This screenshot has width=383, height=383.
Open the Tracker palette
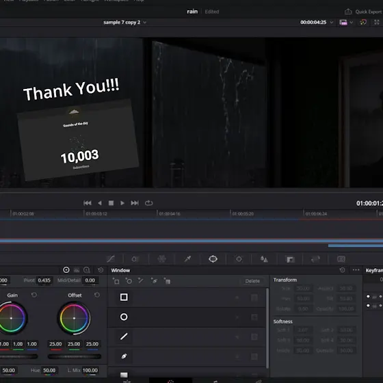coord(239,259)
